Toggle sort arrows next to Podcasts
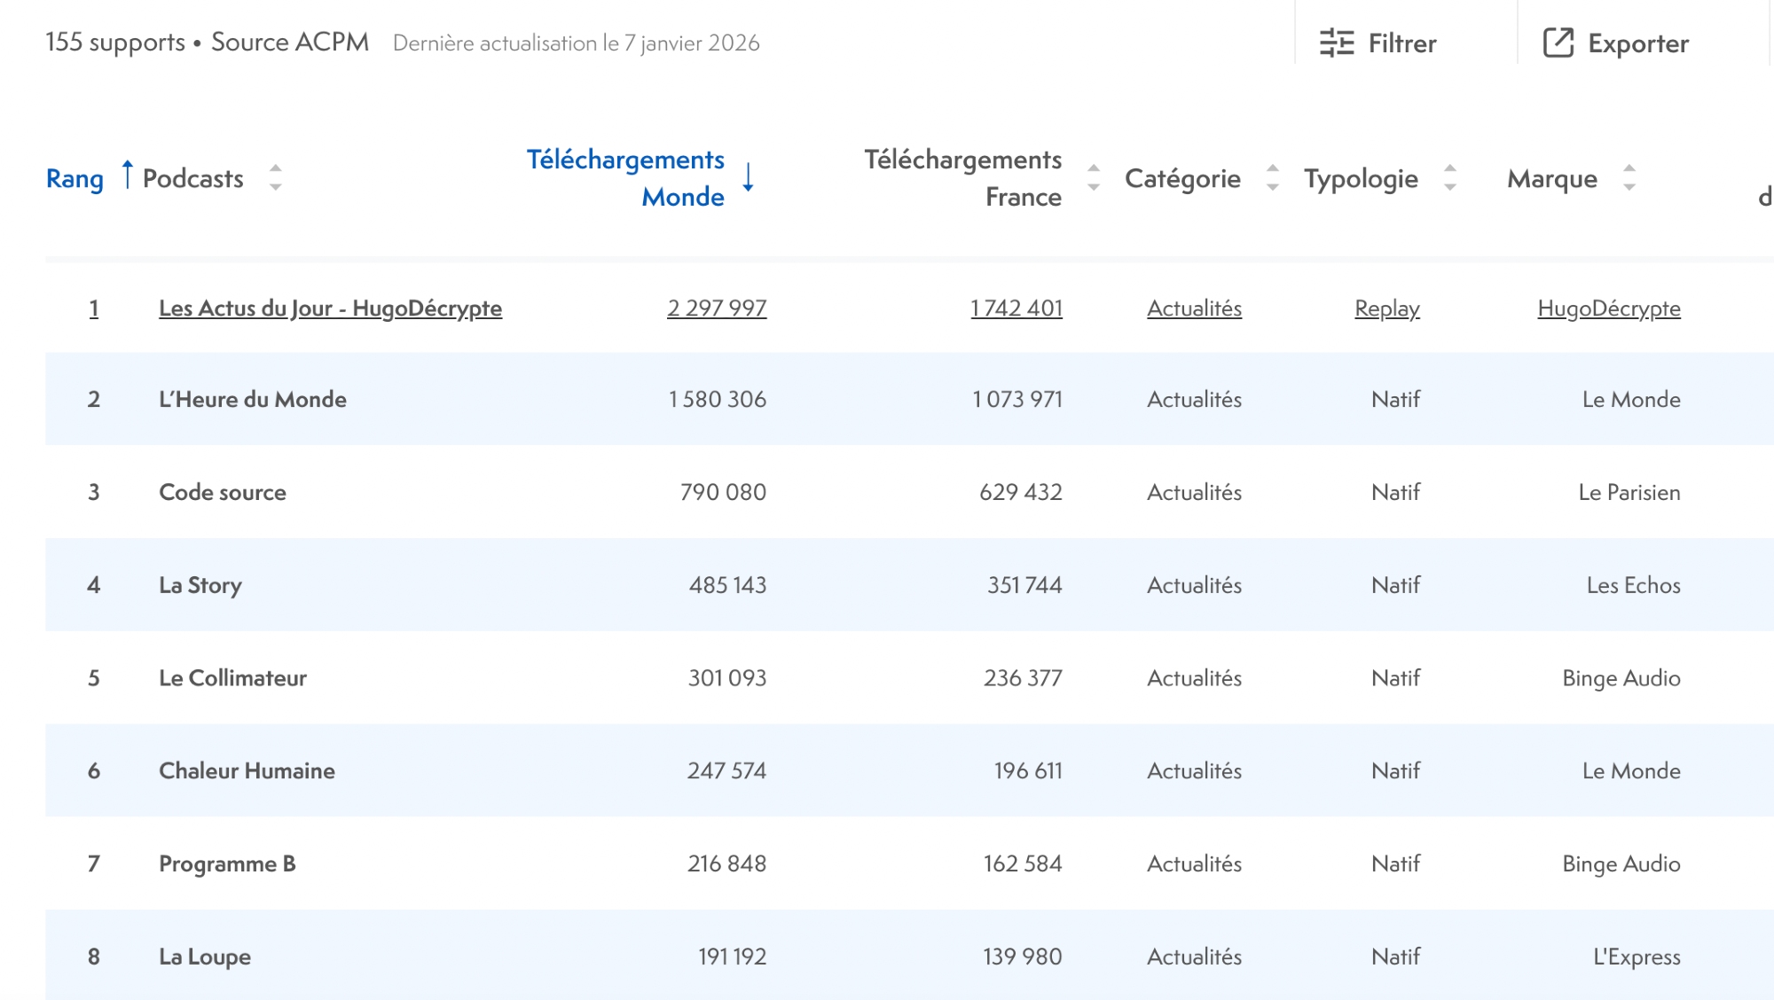The width and height of the screenshot is (1774, 1000). tap(276, 177)
